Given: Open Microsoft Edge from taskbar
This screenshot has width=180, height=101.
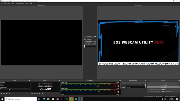Looking at the screenshot, I should pyautogui.click(x=44, y=99).
